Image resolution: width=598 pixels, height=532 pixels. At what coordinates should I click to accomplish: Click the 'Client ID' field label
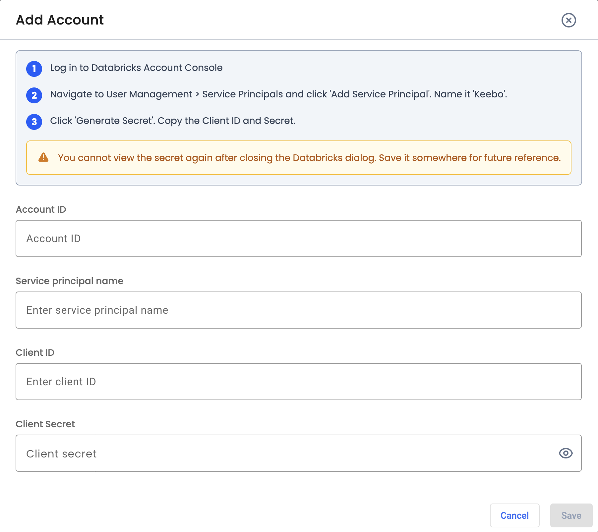coord(35,352)
